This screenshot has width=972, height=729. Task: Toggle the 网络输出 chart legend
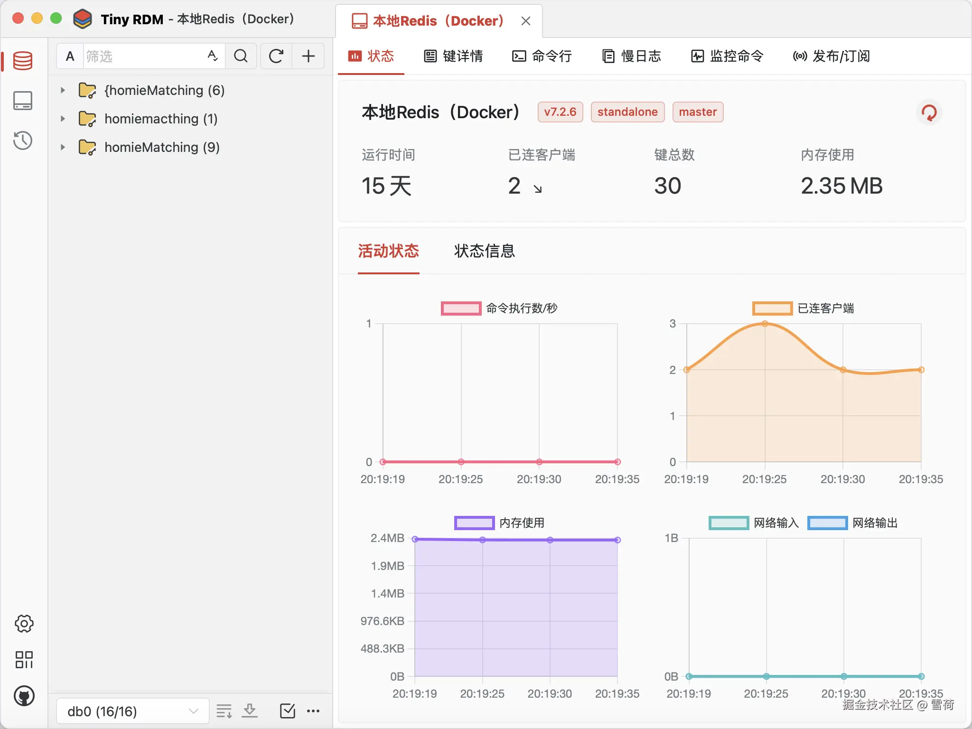(x=875, y=523)
